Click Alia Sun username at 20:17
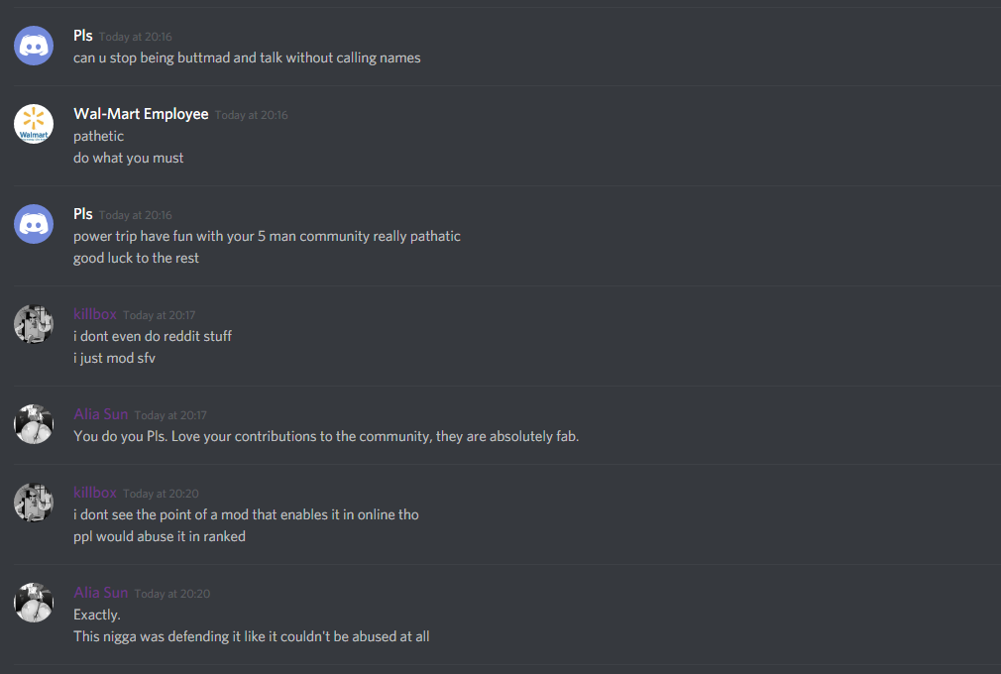The image size is (1001, 674). 101,414
